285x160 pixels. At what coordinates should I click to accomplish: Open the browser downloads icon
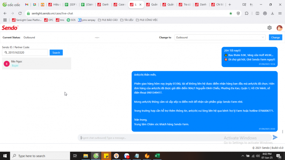point(272,13)
